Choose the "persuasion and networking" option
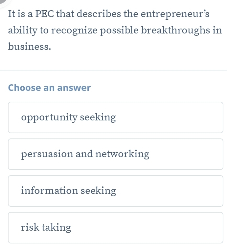The width and height of the screenshot is (227, 250). 116,154
